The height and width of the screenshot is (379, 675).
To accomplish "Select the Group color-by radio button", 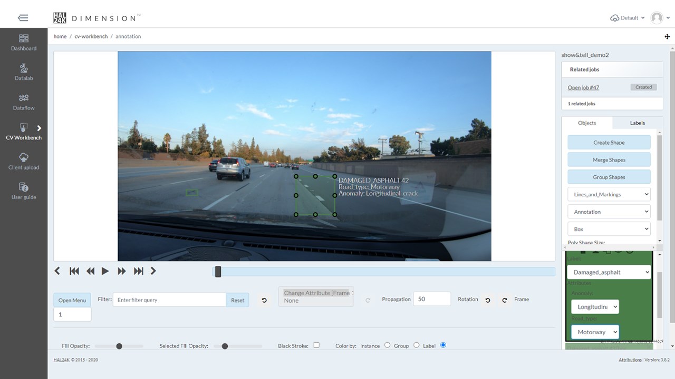I will coord(417,345).
